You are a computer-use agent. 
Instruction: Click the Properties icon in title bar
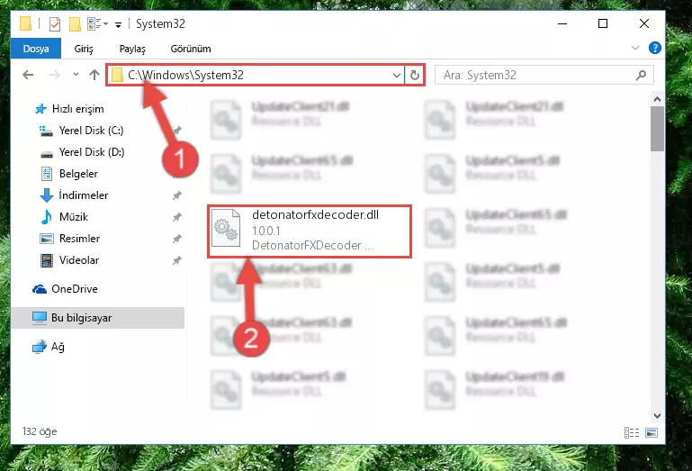click(55, 23)
